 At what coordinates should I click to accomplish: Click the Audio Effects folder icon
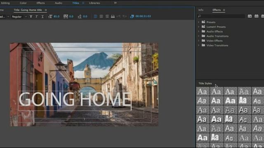click(203, 31)
